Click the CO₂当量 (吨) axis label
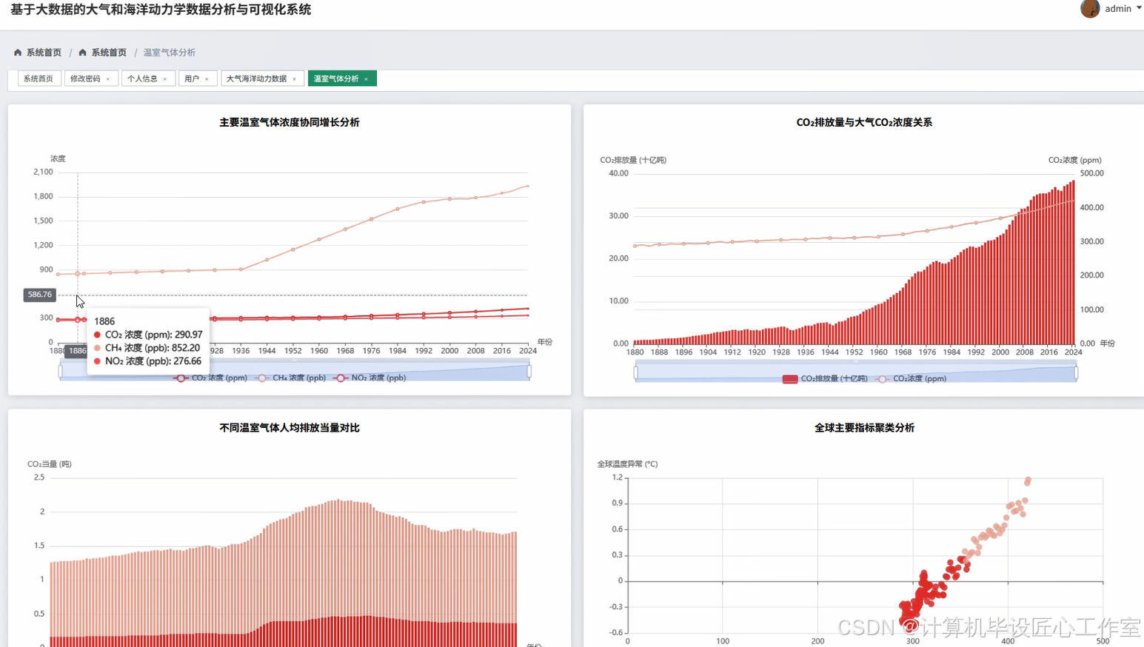Screen dimensions: 1144x647 (x=50, y=464)
